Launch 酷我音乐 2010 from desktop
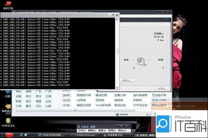 point(7,109)
